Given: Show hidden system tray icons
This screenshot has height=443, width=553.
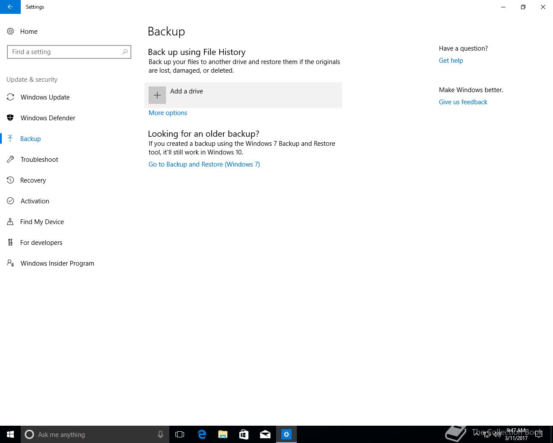Looking at the screenshot, I should coord(477,434).
